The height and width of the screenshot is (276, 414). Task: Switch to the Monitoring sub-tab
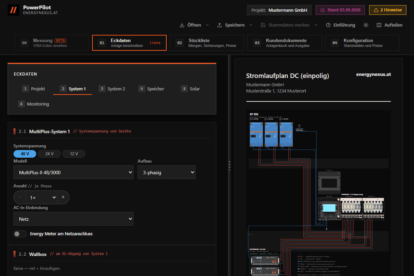pos(33,104)
